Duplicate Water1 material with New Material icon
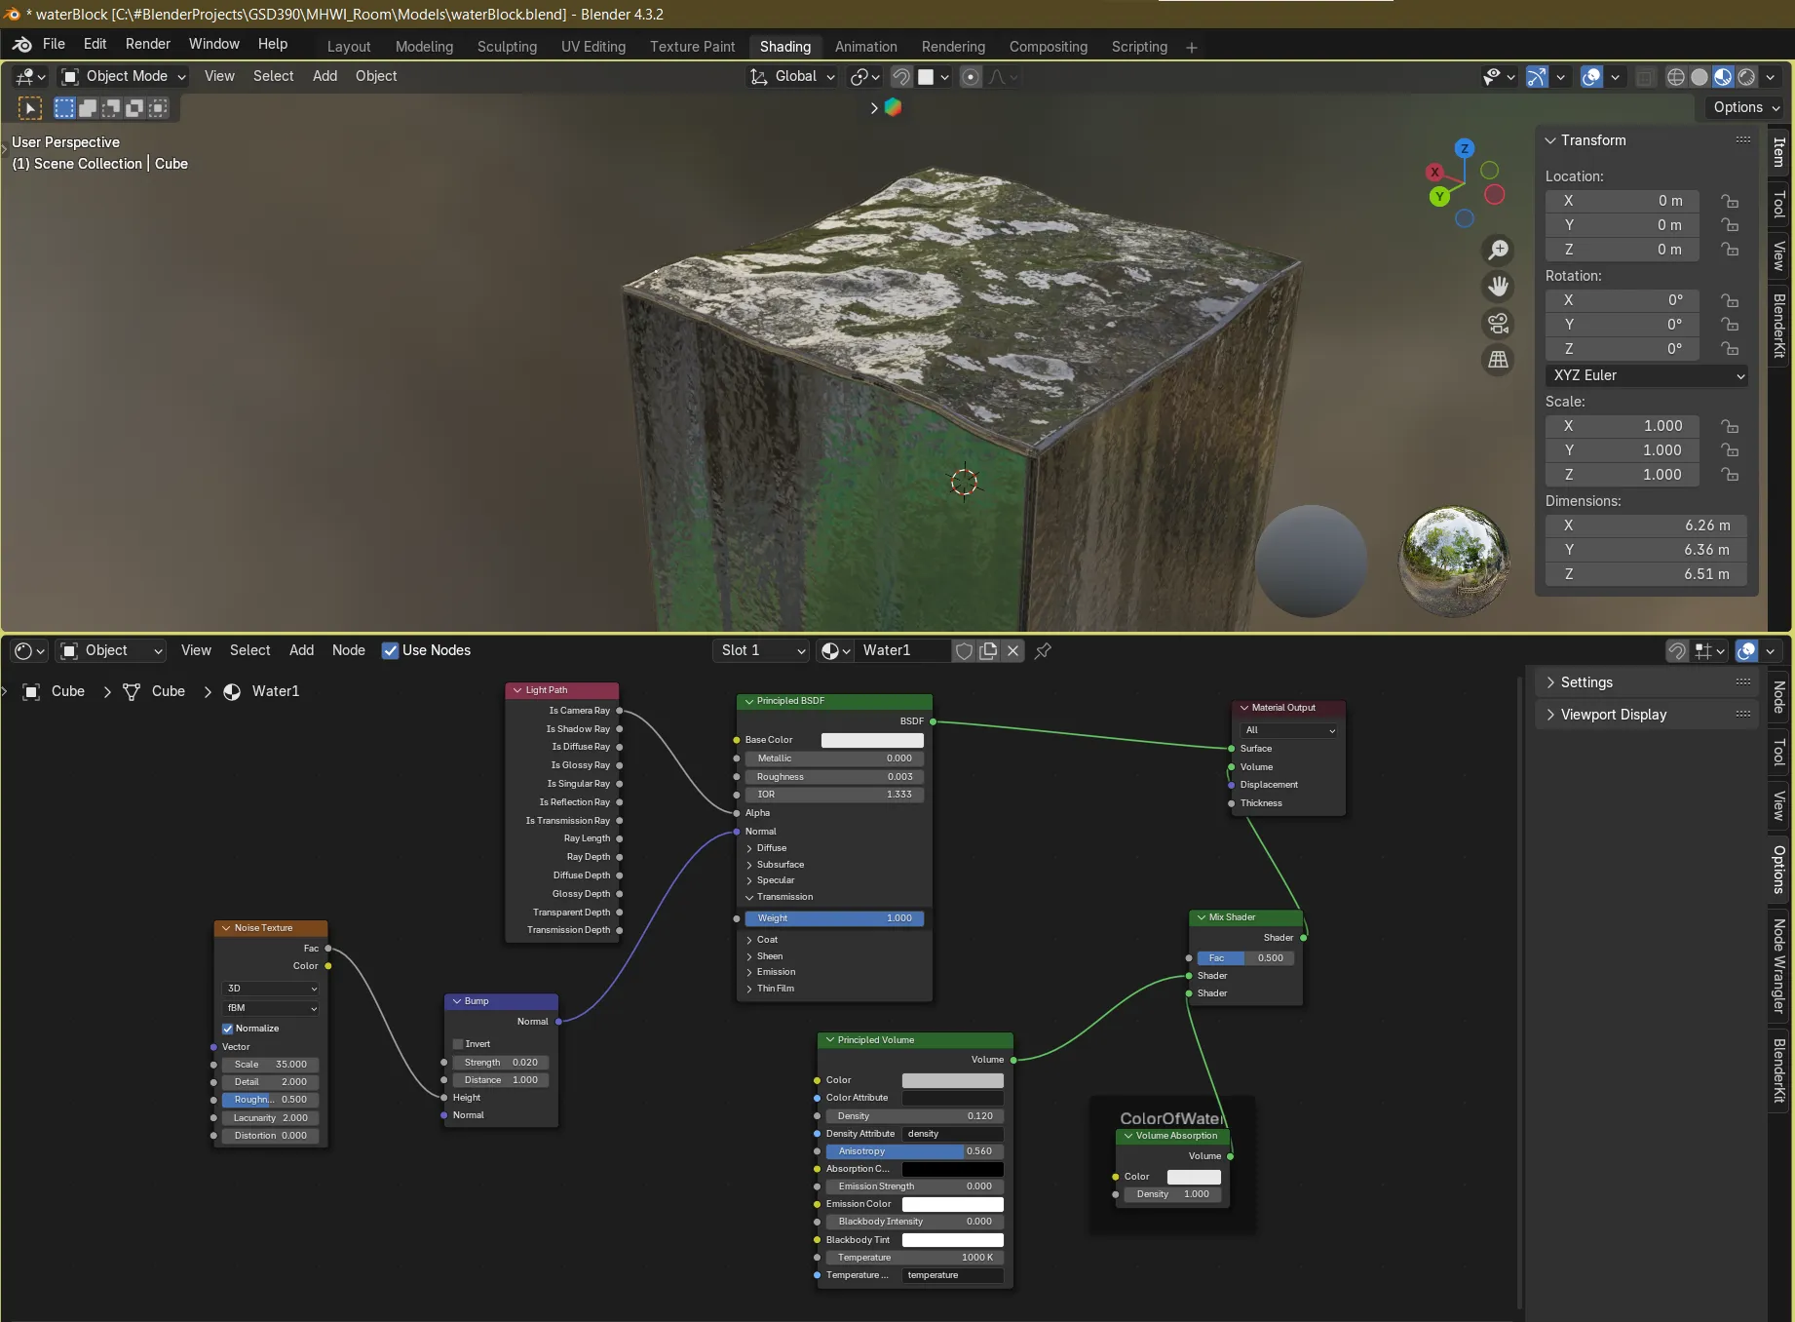 [988, 650]
